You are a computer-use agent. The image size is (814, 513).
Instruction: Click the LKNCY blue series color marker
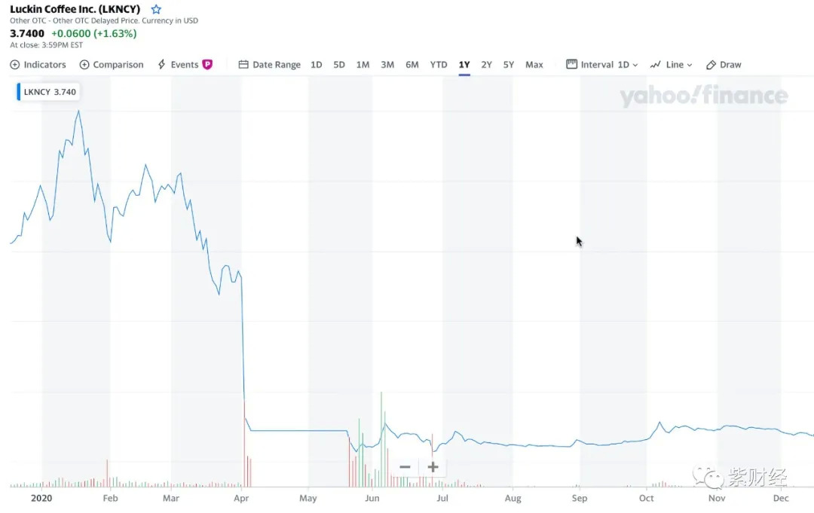[19, 92]
